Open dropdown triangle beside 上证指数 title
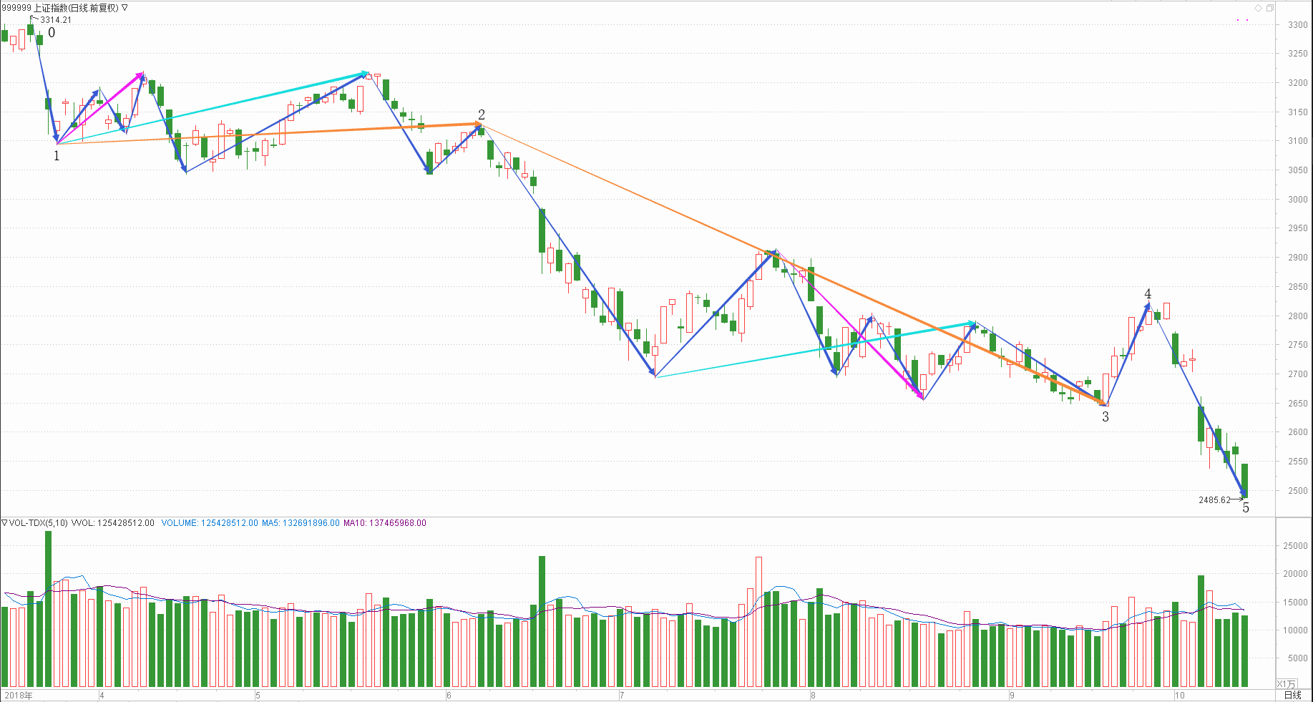Image resolution: width=1313 pixels, height=702 pixels. tap(125, 8)
